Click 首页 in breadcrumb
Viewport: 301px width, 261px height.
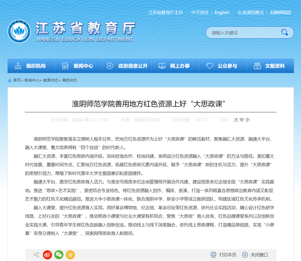coord(17,80)
